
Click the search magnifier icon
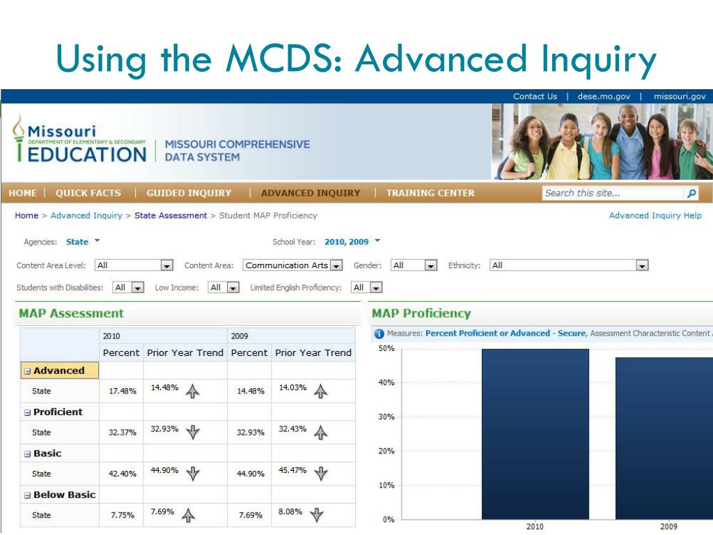tap(691, 194)
